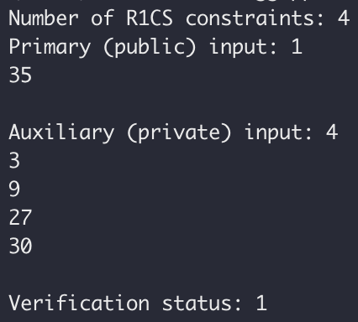Click the private input value 27
Screen dimensions: 358x322
pyautogui.click(x=20, y=217)
